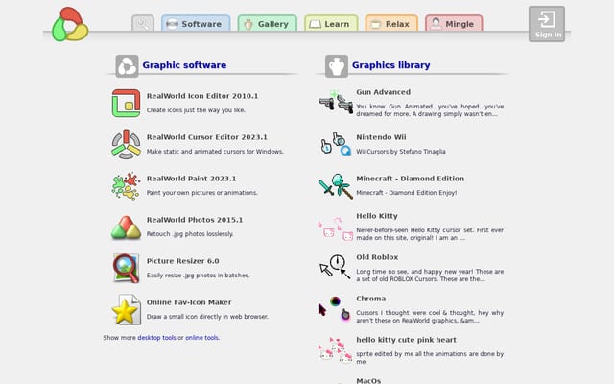Click the RealWorld Graphics logo

(70, 24)
